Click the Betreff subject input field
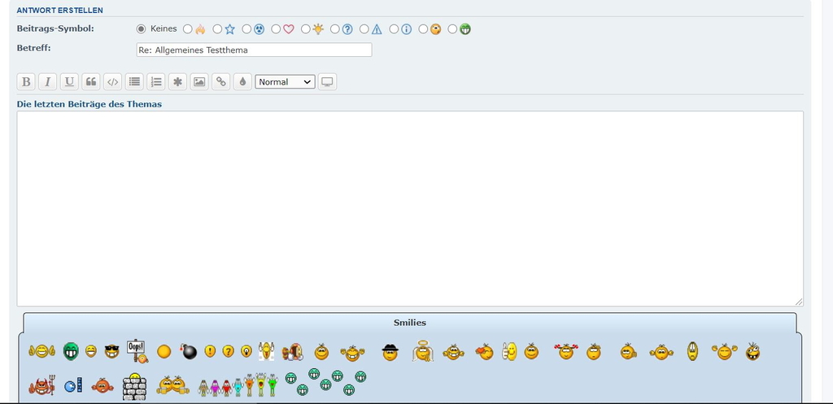Viewport: 833px width, 404px height. click(x=254, y=50)
